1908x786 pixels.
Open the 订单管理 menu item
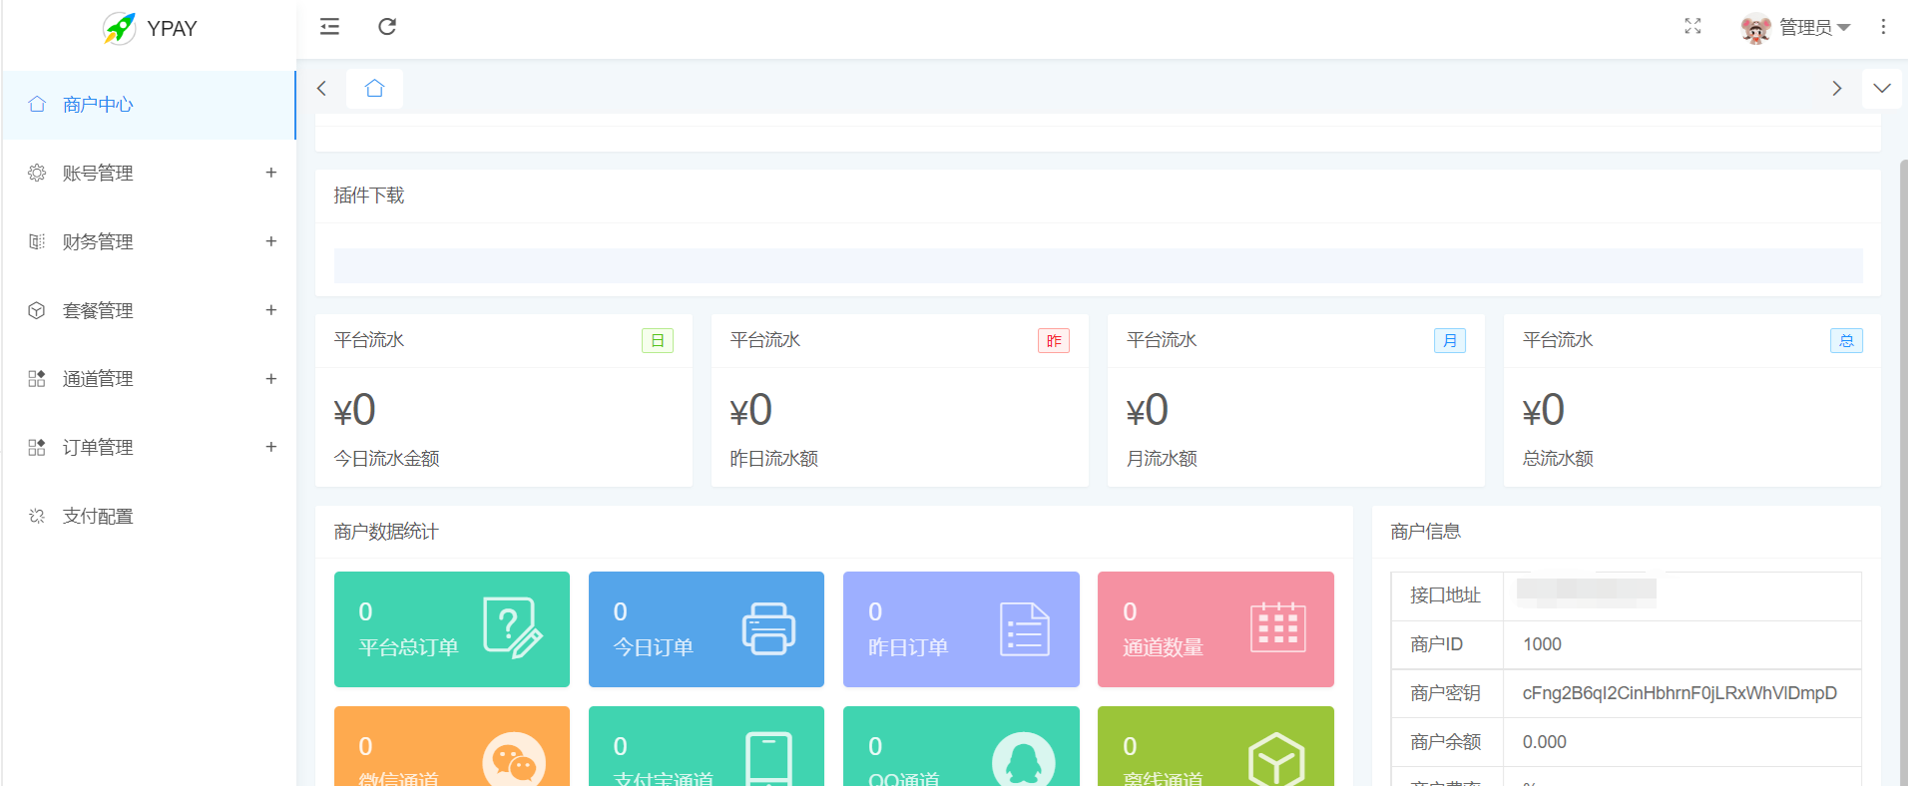[149, 448]
